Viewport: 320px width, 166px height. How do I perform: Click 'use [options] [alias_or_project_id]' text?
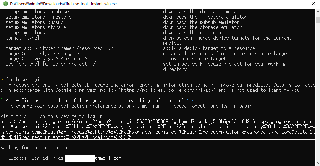point(51,64)
